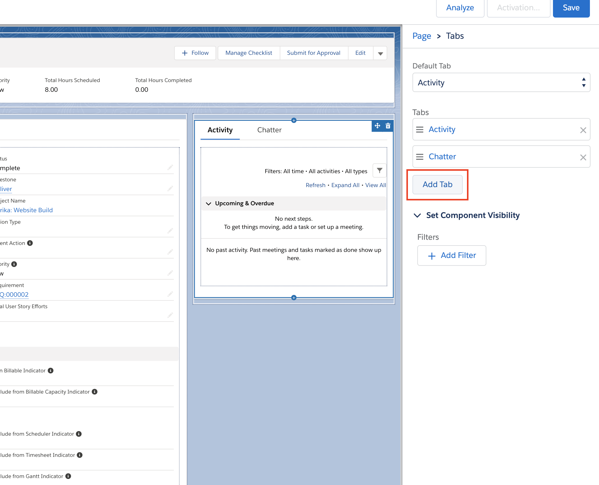Click the drag handle beside the Chatter tab entry
Screen dimensions: 599x485
420,157
